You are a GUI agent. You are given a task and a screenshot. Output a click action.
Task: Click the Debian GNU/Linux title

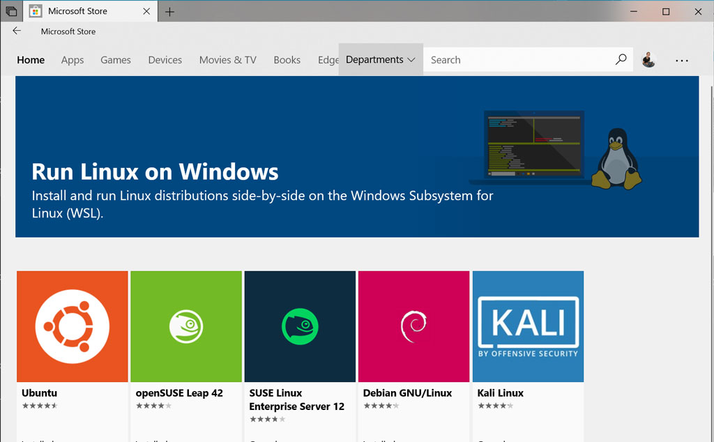pos(407,393)
